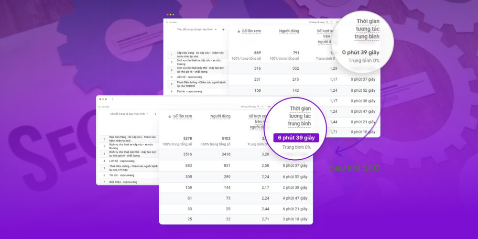Click the search icon in the after-SEO report window
The height and width of the screenshot is (239, 478).
[100, 107]
